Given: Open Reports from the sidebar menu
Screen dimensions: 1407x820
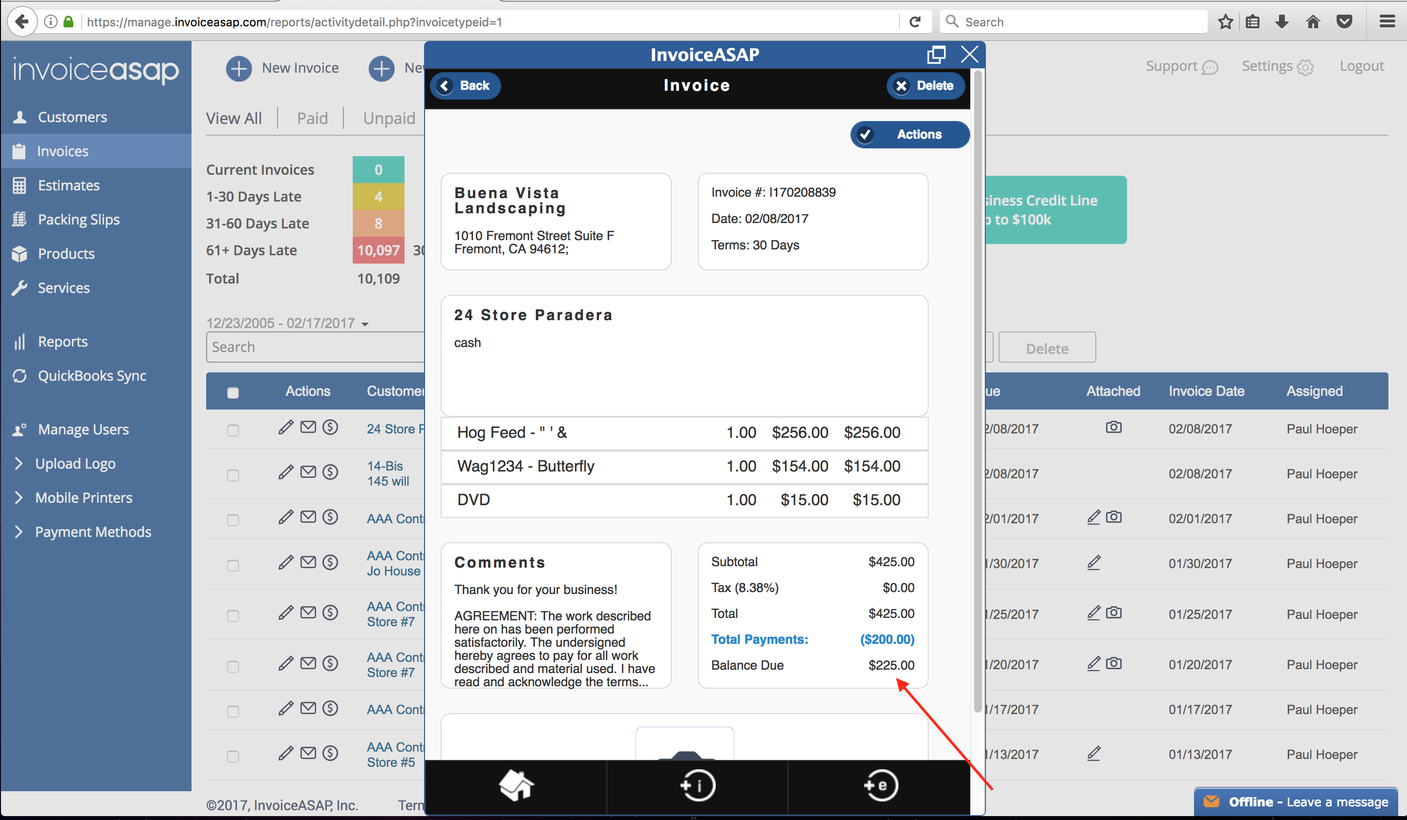Looking at the screenshot, I should tap(63, 341).
